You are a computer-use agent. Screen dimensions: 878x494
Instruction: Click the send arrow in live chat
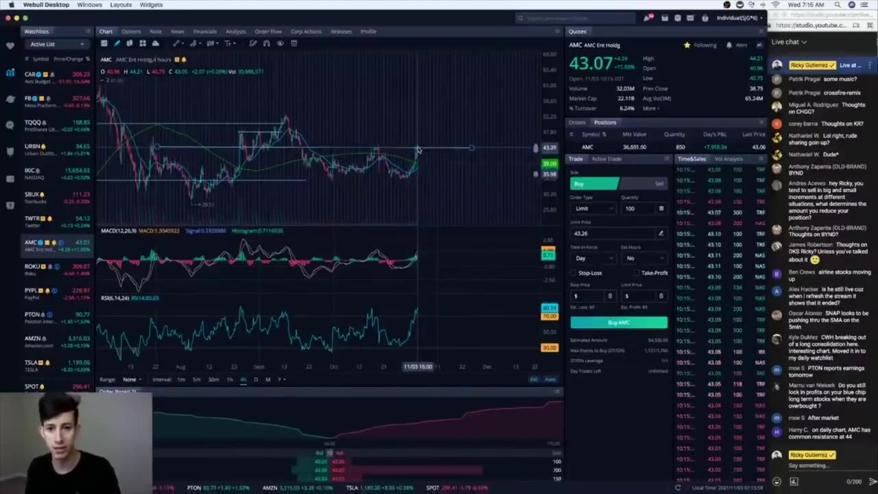872,482
